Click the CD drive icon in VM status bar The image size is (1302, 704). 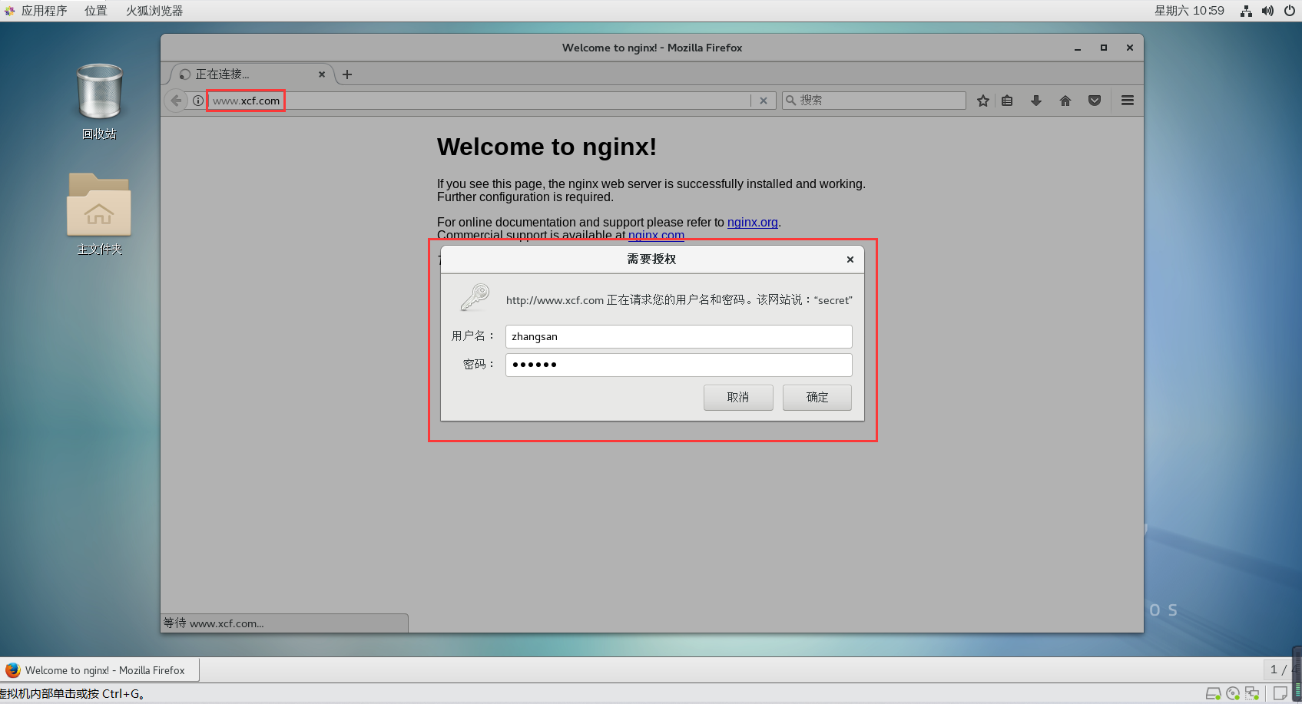(x=1233, y=693)
